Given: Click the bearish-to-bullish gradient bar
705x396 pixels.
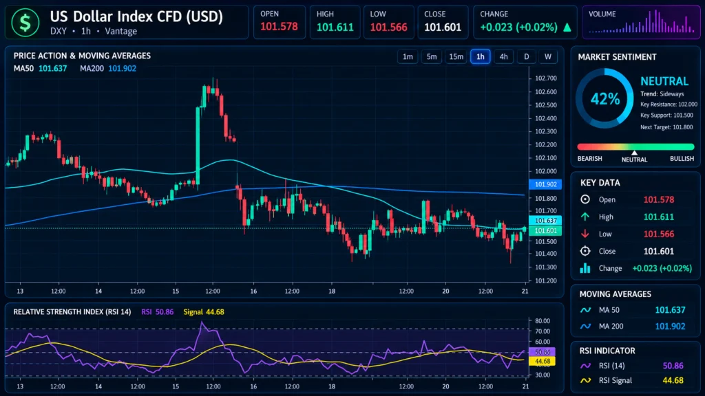Looking at the screenshot, I should click(x=635, y=147).
